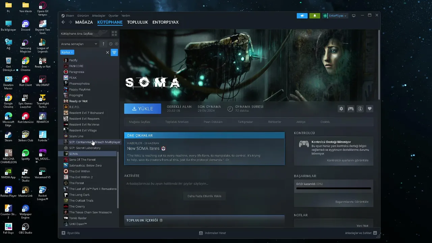Open SOMA controller layout settings

point(351,109)
